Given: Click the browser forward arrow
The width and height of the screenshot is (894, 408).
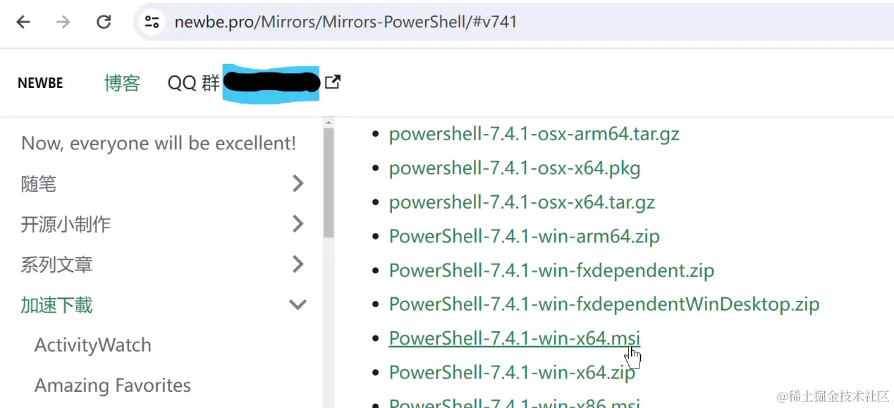Looking at the screenshot, I should click(x=63, y=22).
